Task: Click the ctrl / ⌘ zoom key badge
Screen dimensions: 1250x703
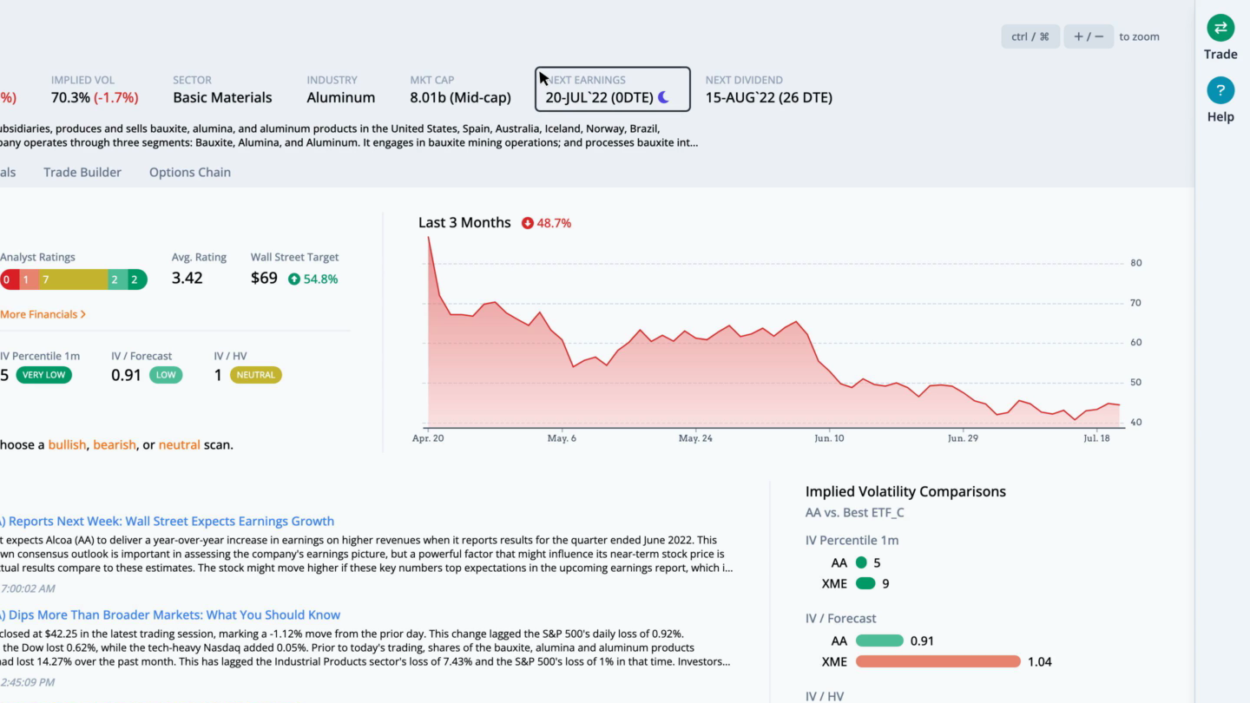Action: [1030, 36]
